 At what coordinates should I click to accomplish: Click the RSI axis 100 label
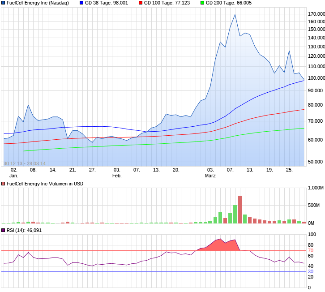coord(312,234)
